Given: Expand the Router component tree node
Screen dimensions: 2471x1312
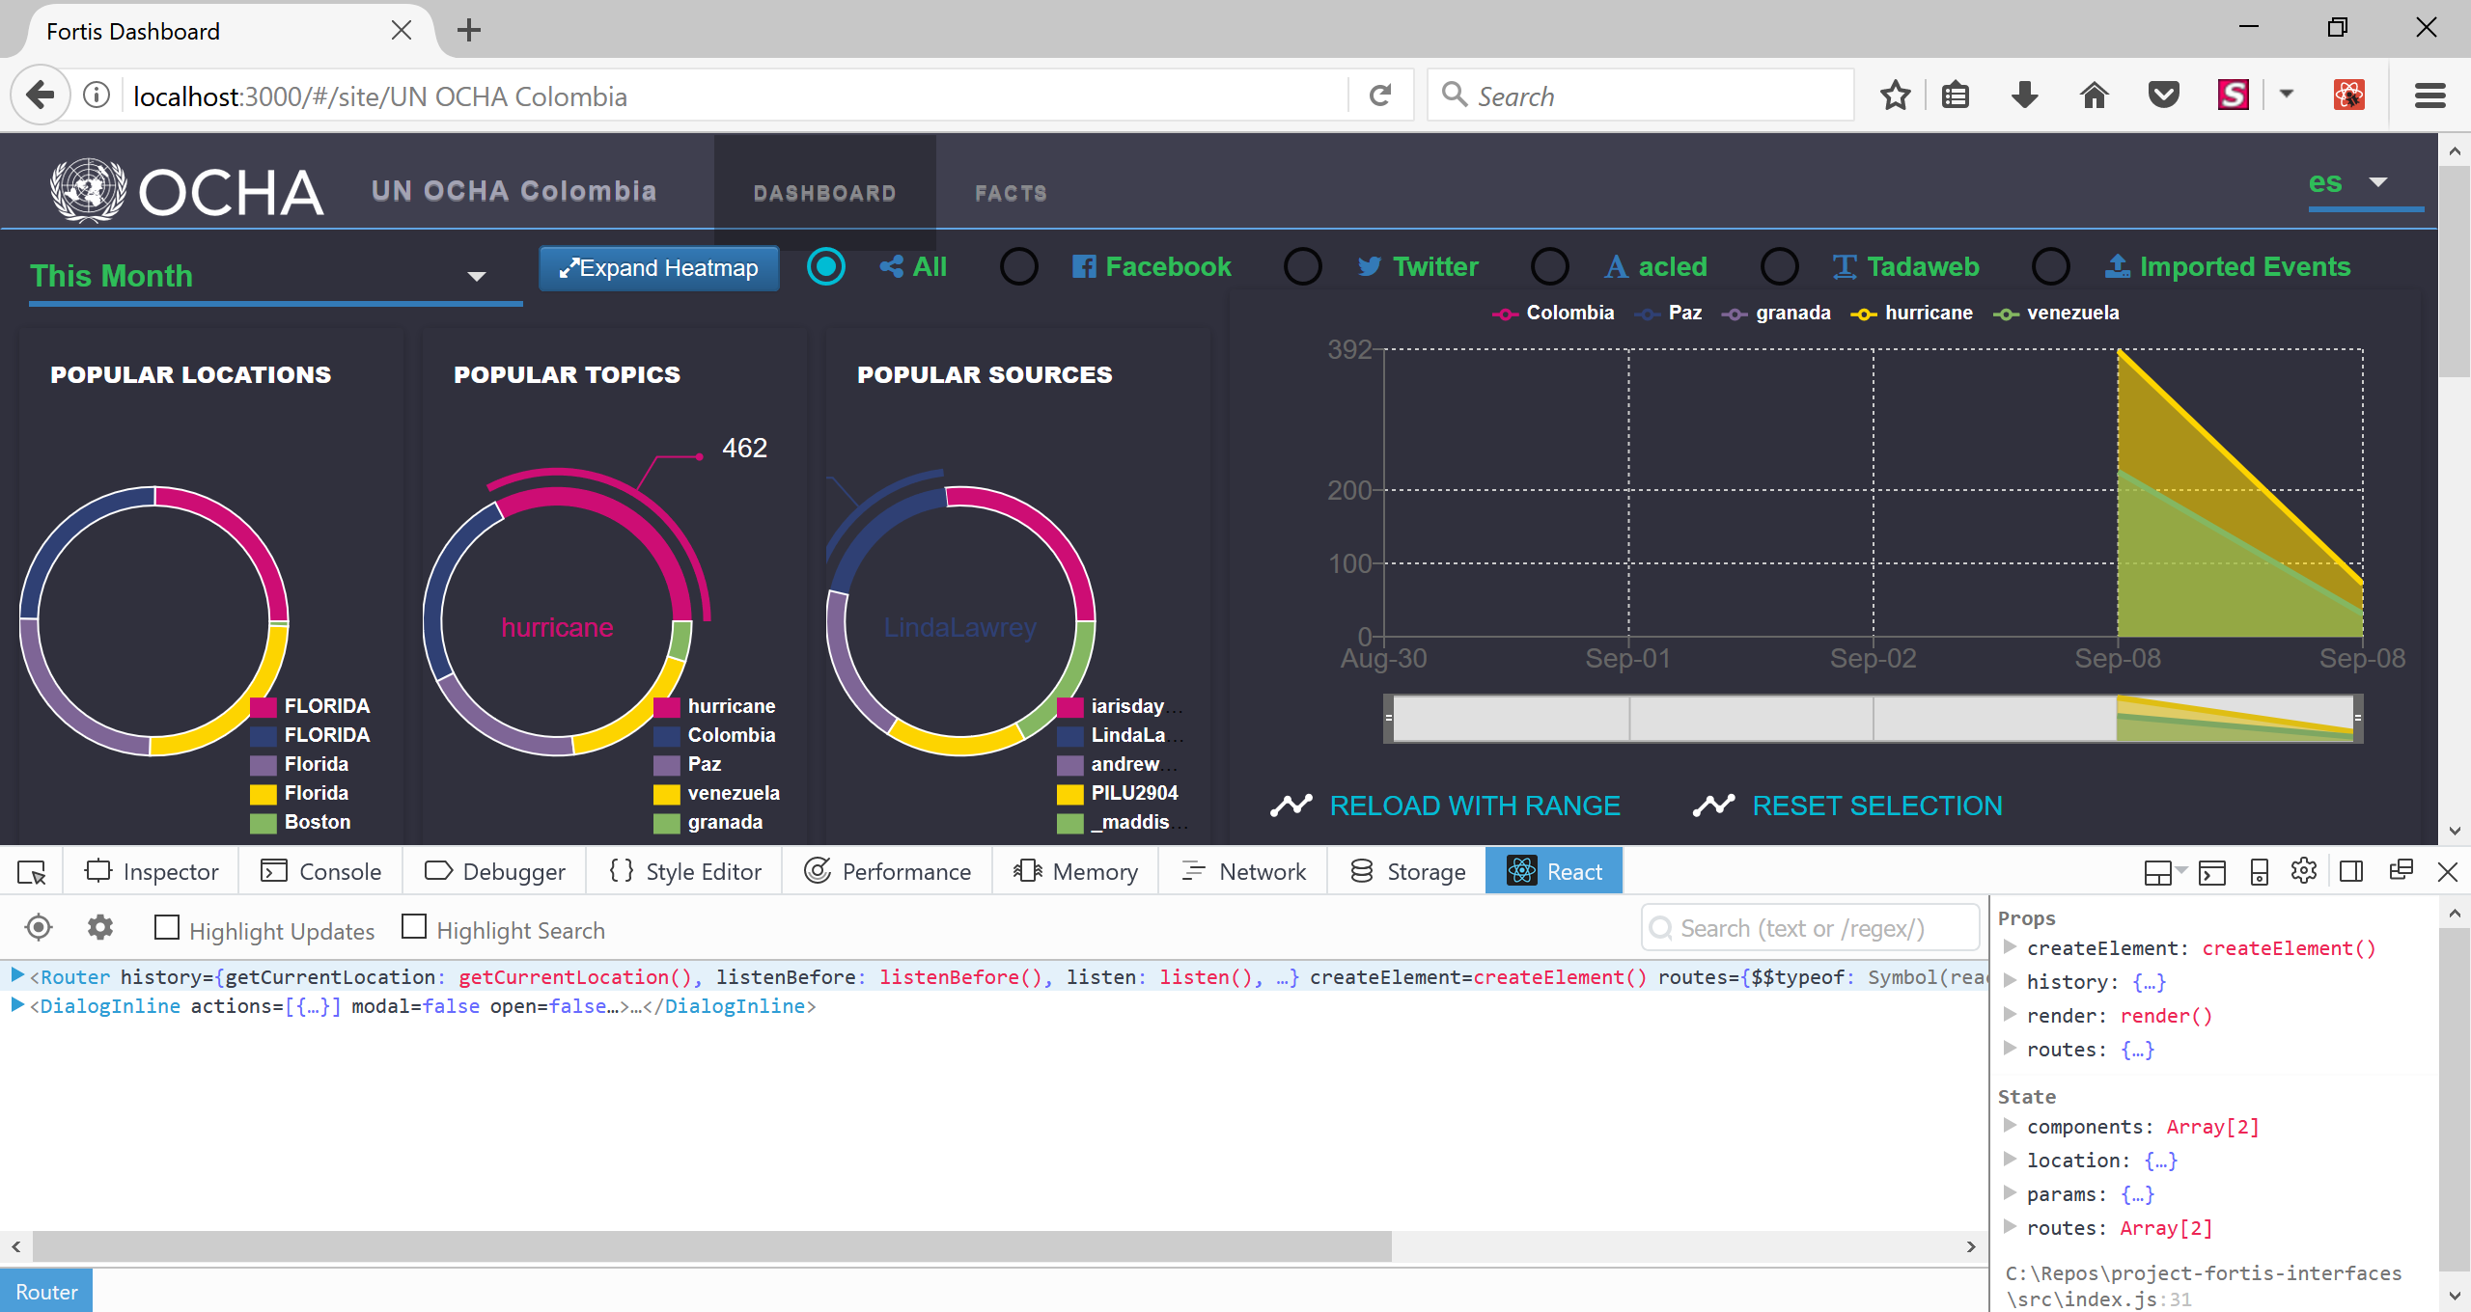Looking at the screenshot, I should click(x=16, y=976).
